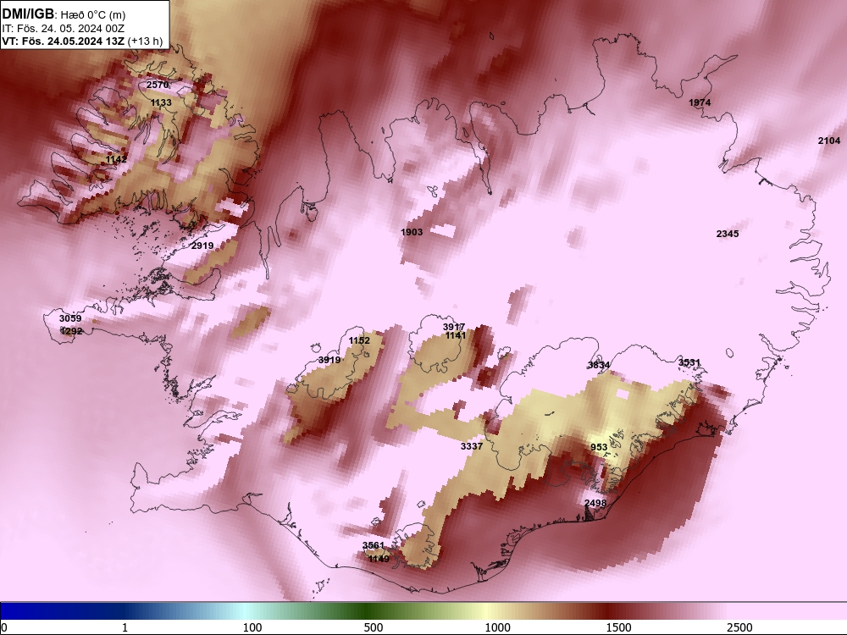Click the map value 953

click(x=599, y=447)
